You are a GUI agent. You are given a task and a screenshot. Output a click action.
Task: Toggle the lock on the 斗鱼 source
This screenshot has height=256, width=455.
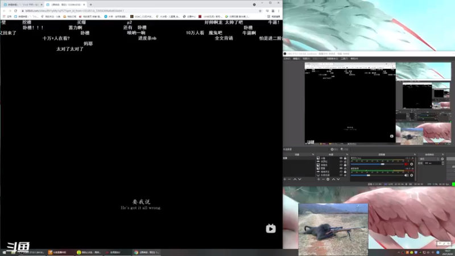[345, 158]
